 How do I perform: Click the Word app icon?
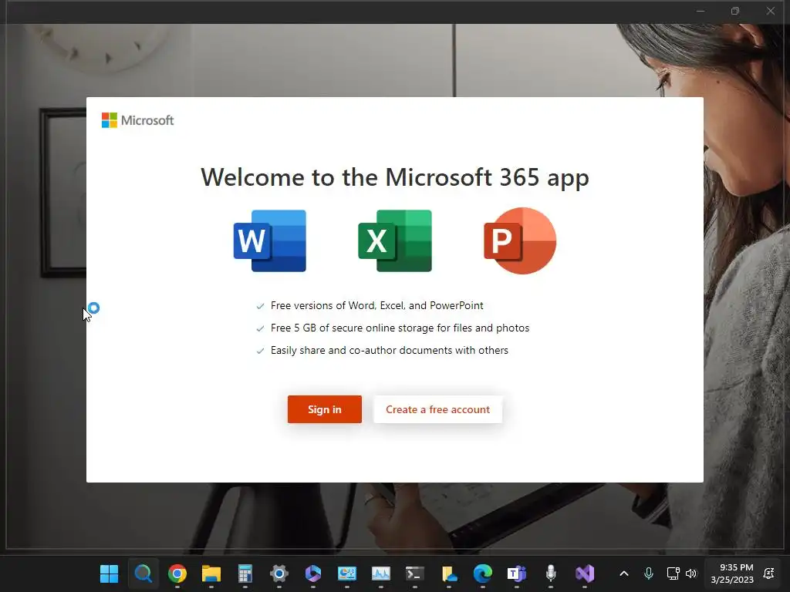[270, 240]
